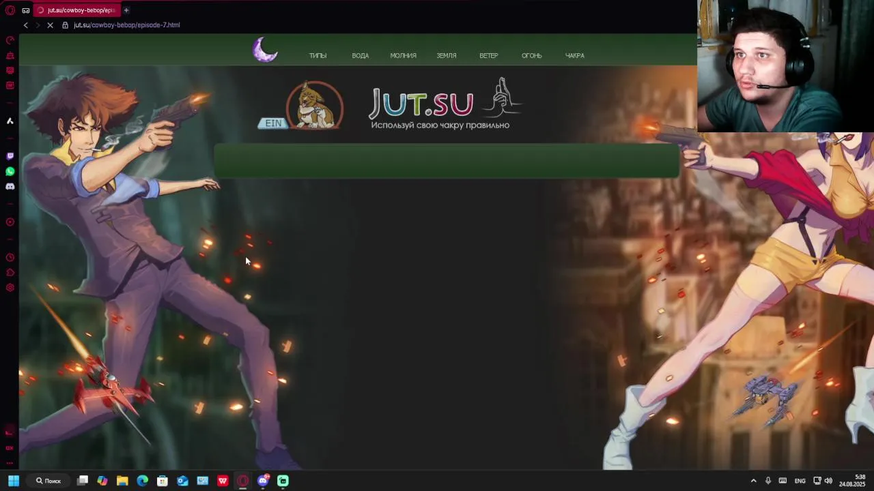Viewport: 874px width, 491px height.
Task: Open the volume speaker tray icon
Action: click(x=828, y=481)
